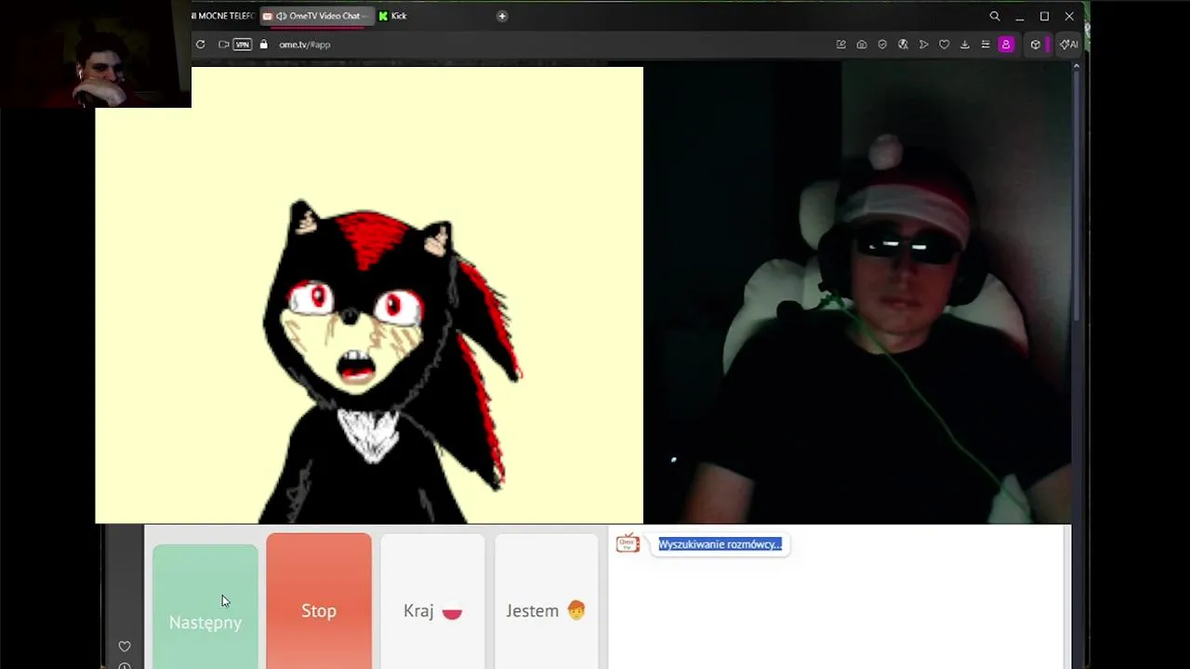Click the share page icon in the address bar
1190x669 pixels.
pos(841,45)
